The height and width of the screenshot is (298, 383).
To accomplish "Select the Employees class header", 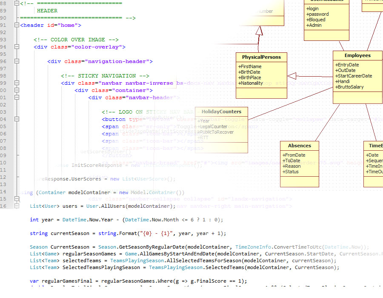I will coord(357,55).
